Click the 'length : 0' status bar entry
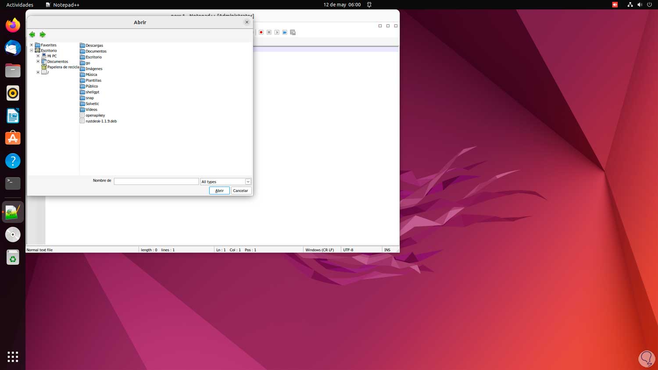Image resolution: width=658 pixels, height=370 pixels. click(x=149, y=250)
